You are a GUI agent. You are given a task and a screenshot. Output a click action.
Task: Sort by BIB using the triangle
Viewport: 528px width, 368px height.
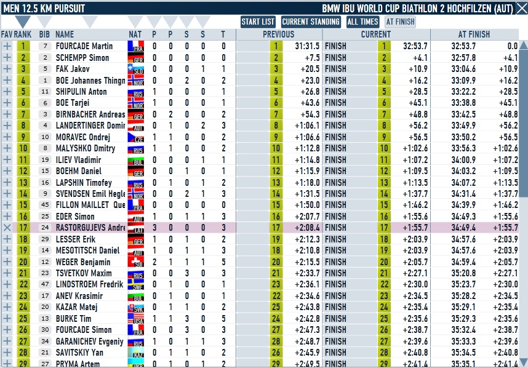click(44, 21)
